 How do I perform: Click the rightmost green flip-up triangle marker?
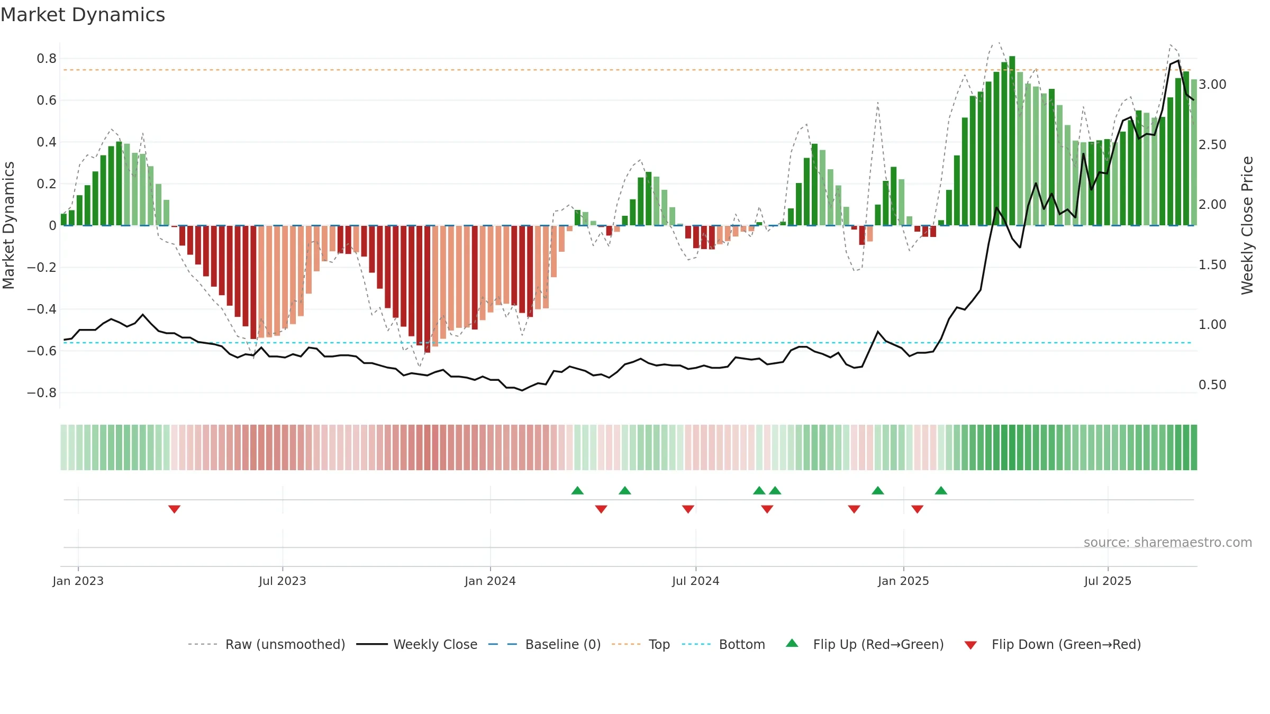click(x=941, y=490)
